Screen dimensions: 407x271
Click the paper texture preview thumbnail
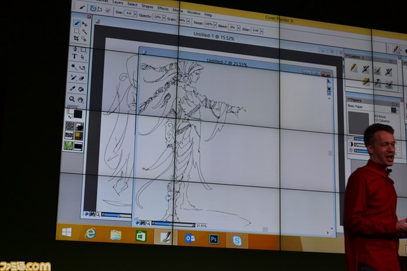coord(358,123)
